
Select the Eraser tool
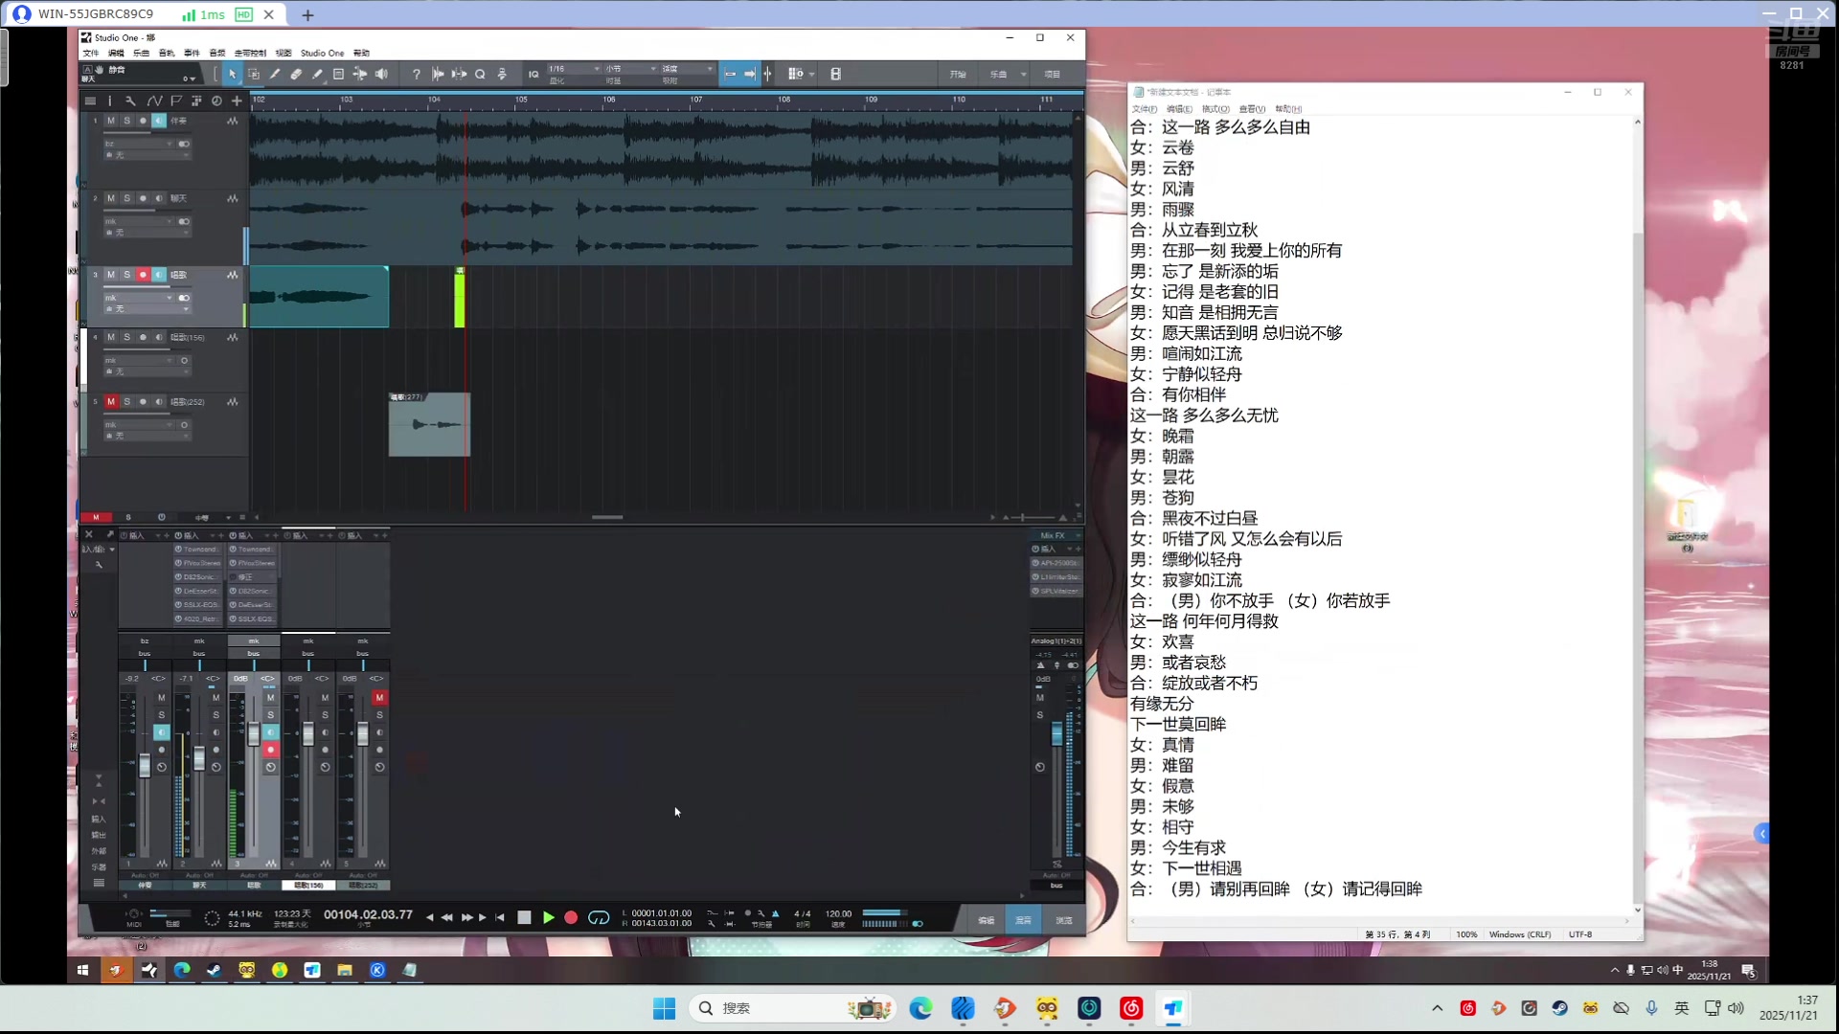click(297, 74)
